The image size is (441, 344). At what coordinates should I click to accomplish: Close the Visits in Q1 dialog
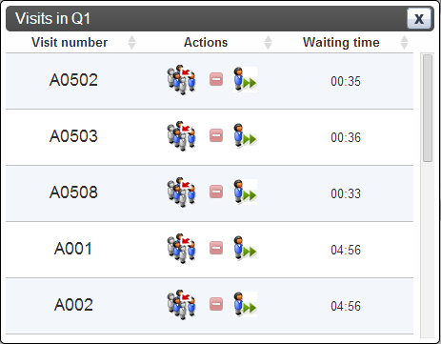tap(419, 18)
